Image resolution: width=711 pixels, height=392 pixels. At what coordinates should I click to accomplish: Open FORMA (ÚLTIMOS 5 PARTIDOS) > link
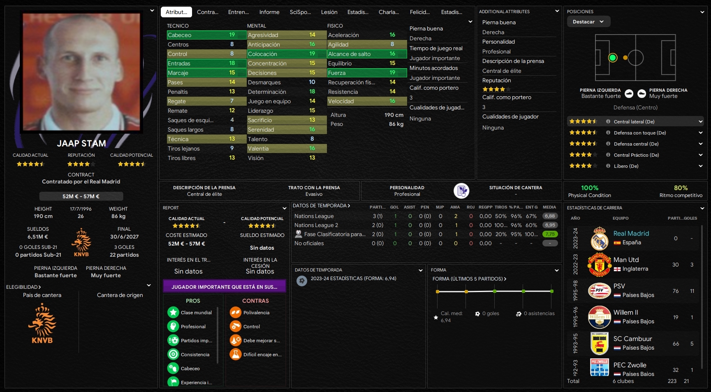[x=469, y=279]
